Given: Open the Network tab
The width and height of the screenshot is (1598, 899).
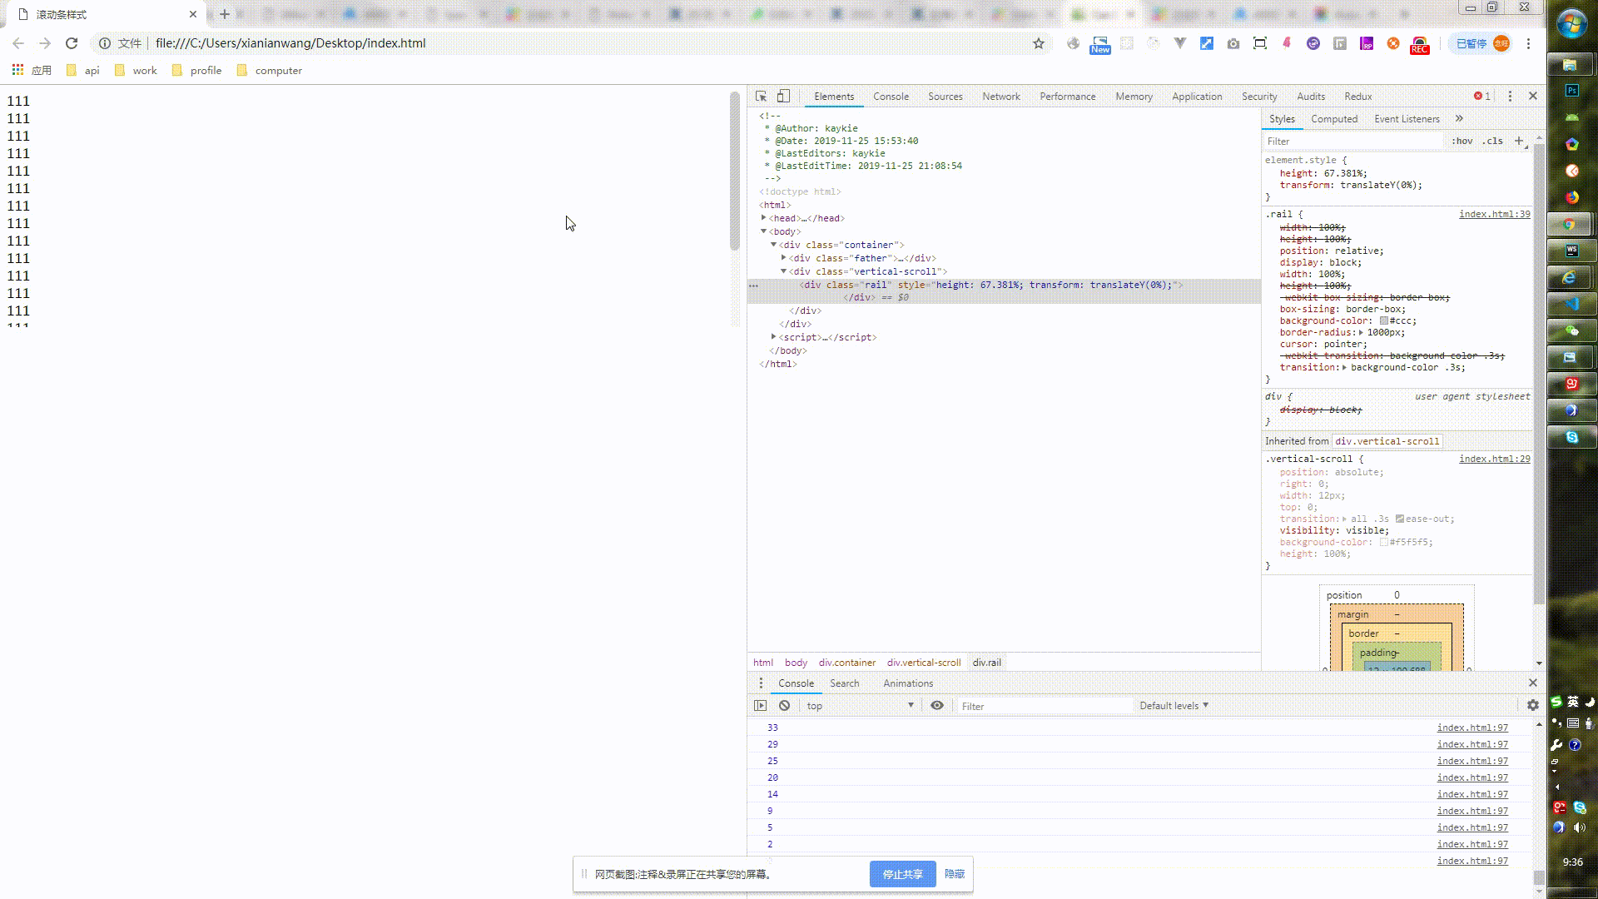Looking at the screenshot, I should (1001, 97).
